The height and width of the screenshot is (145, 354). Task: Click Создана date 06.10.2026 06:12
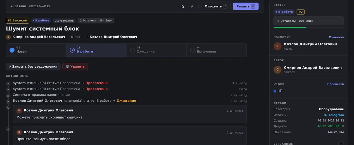[x=331, y=121]
